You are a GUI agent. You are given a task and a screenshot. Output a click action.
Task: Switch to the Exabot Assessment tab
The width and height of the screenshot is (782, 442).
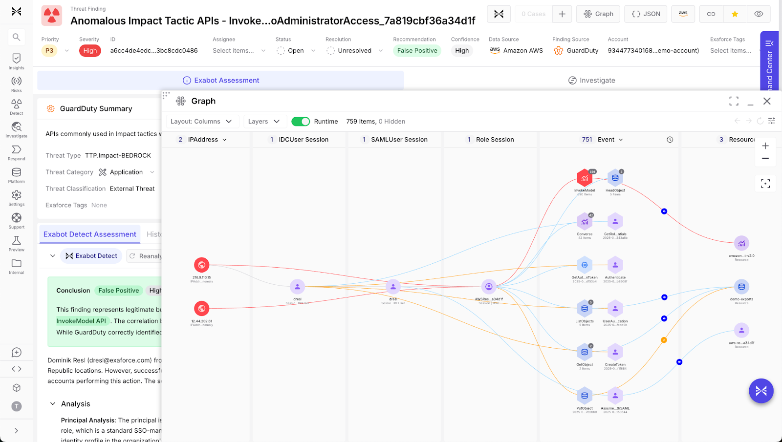click(x=221, y=81)
